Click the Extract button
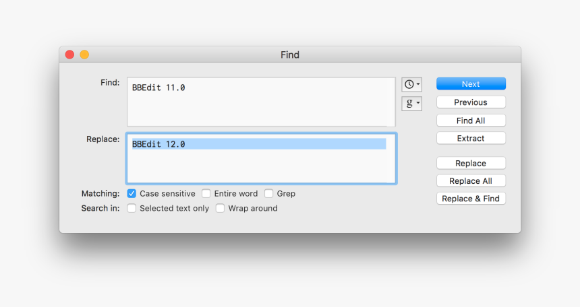 tap(471, 138)
